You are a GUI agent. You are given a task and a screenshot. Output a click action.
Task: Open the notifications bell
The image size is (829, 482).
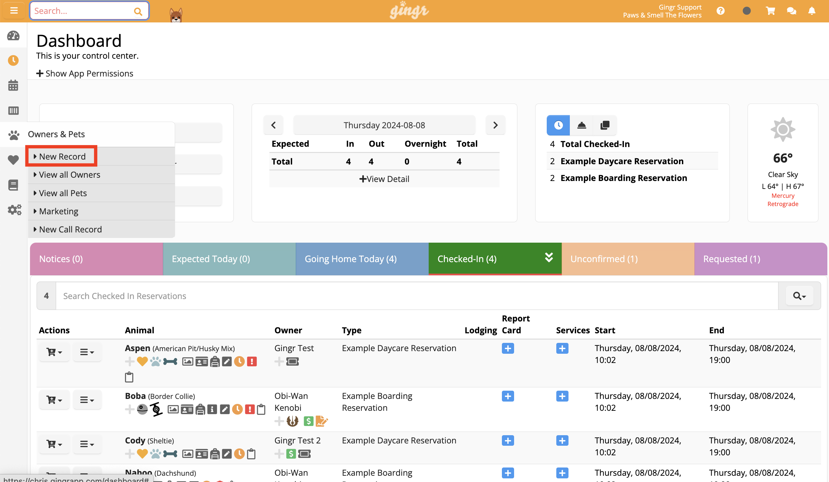(812, 11)
